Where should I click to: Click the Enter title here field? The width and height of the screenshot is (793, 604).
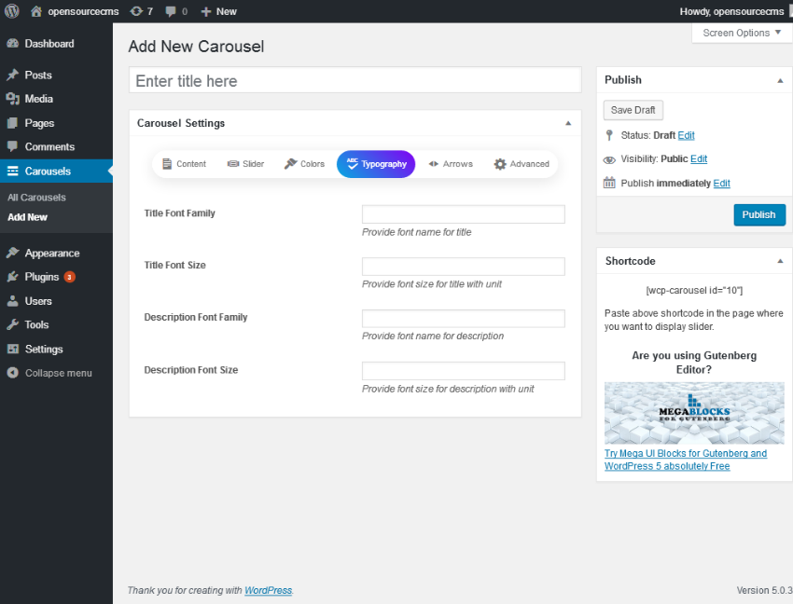tap(355, 80)
